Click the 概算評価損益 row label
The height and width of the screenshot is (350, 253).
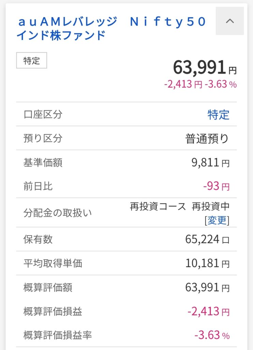coord(53,311)
